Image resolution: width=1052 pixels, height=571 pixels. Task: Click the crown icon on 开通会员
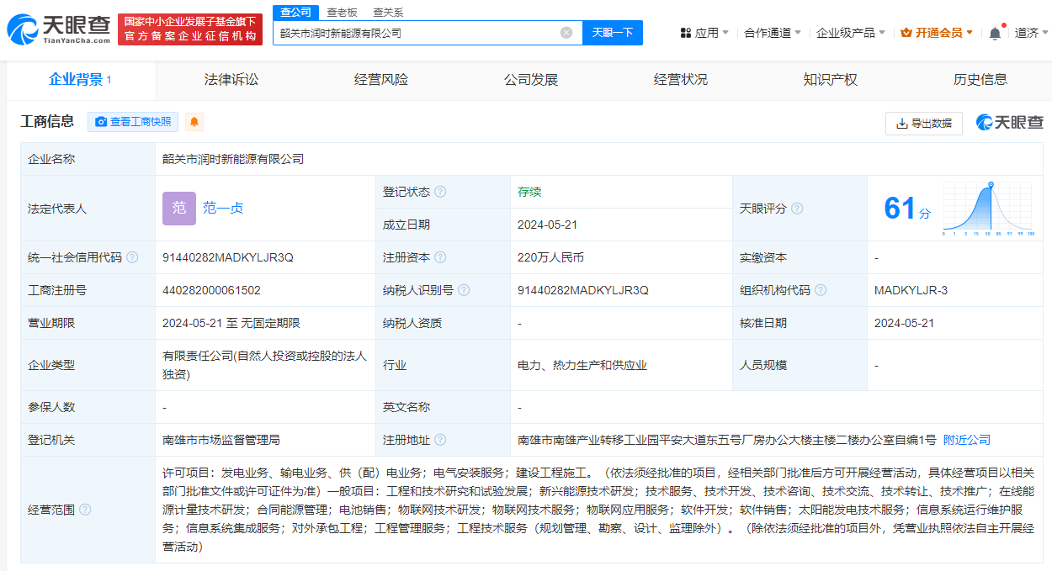tap(906, 30)
